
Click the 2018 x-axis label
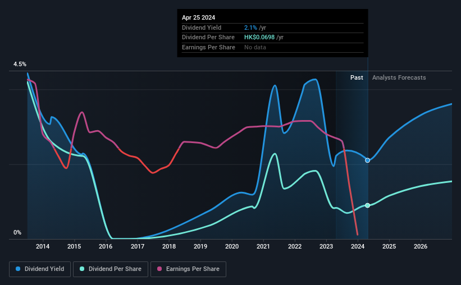point(169,246)
